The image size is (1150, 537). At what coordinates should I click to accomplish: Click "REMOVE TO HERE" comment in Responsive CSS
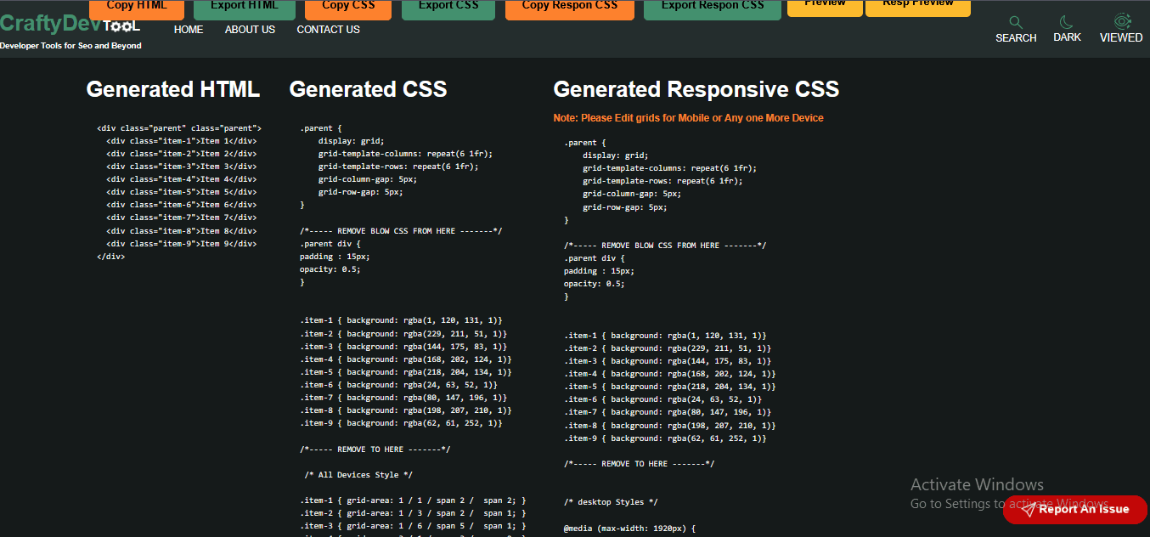click(640, 464)
